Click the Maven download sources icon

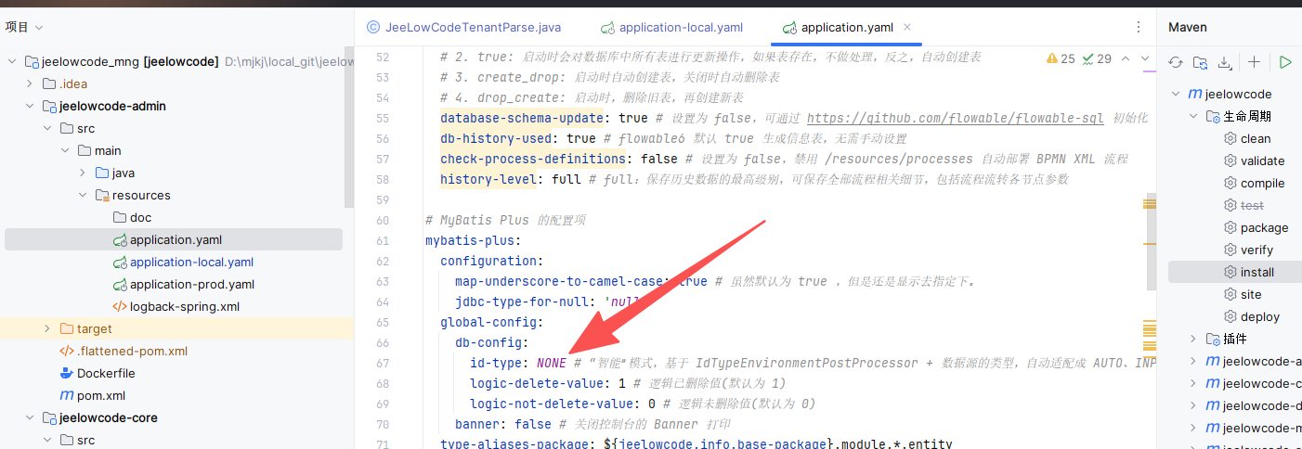[x=1225, y=62]
